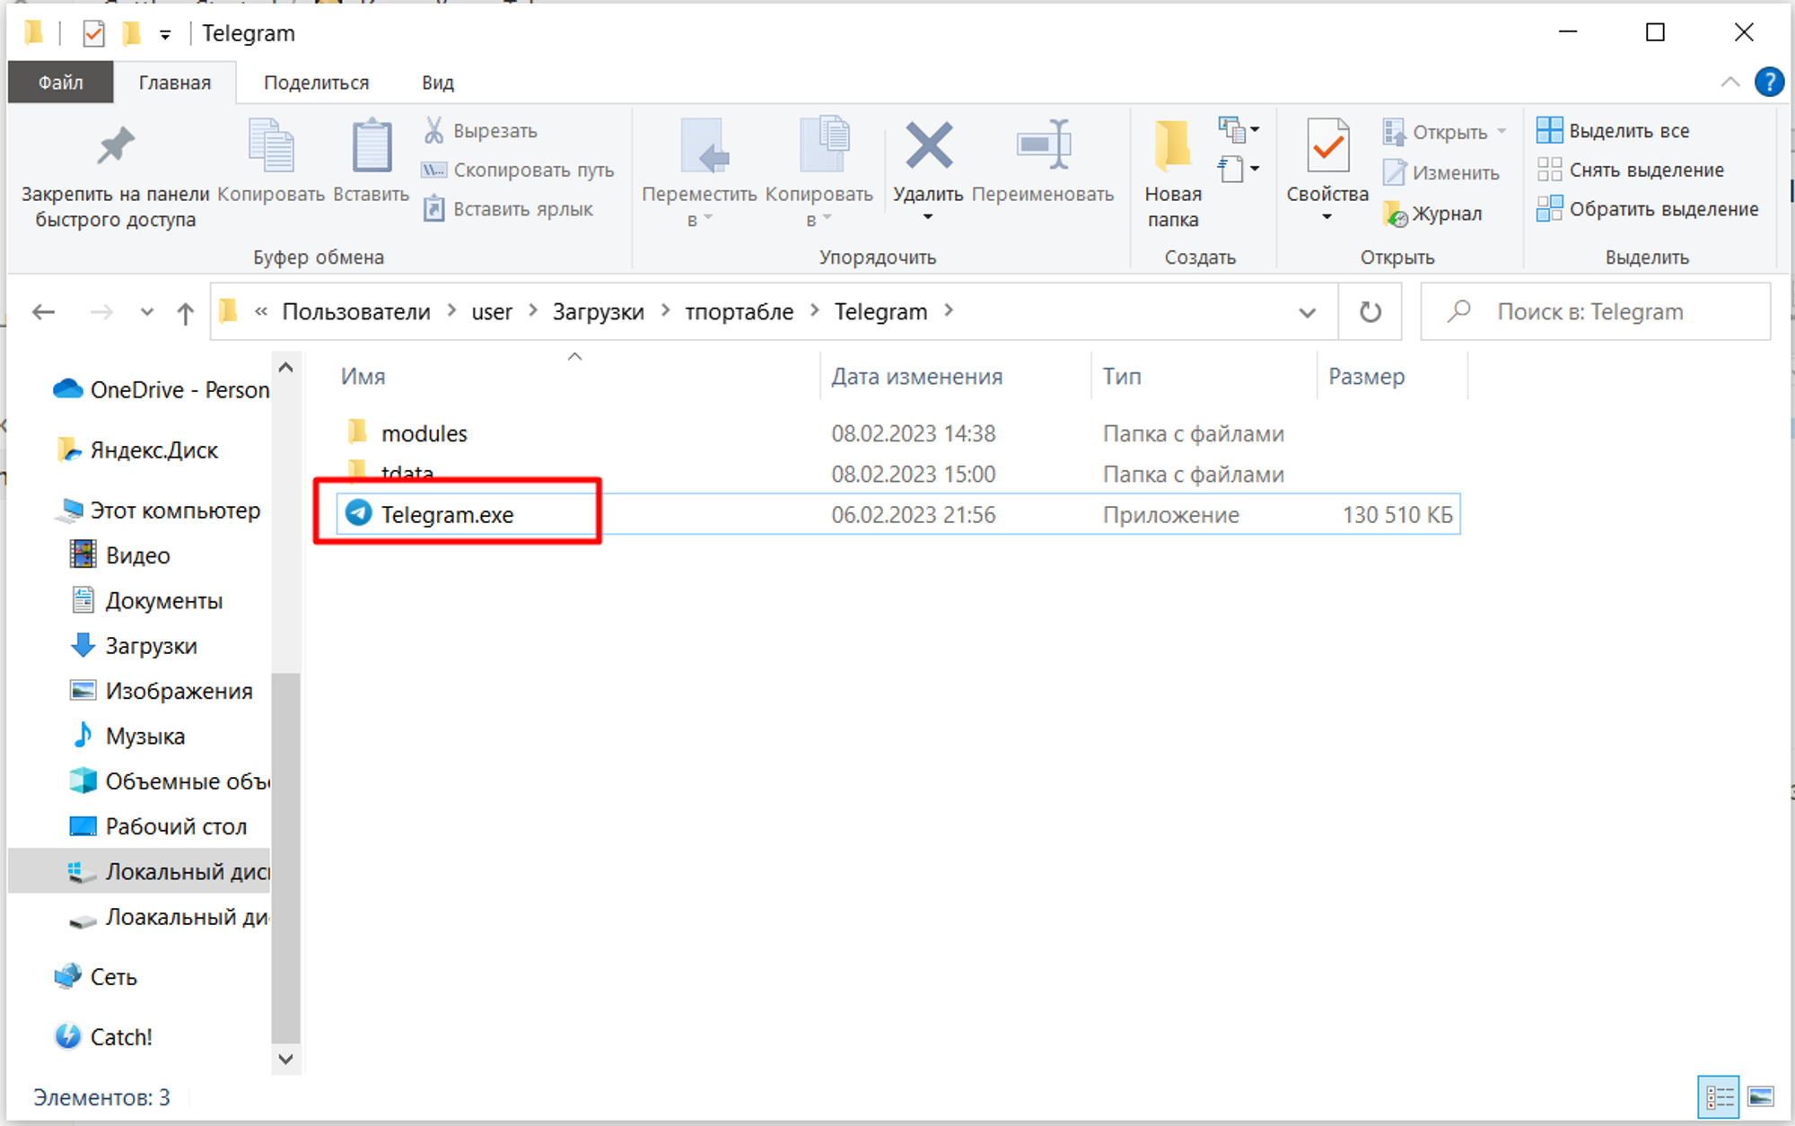Collapse the ribbon with the chevron
Screen dimensions: 1795x1126
tap(1730, 83)
